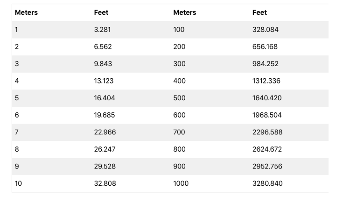This screenshot has width=340, height=199.
Task: Click the second Meters column header
Action: [x=184, y=13]
